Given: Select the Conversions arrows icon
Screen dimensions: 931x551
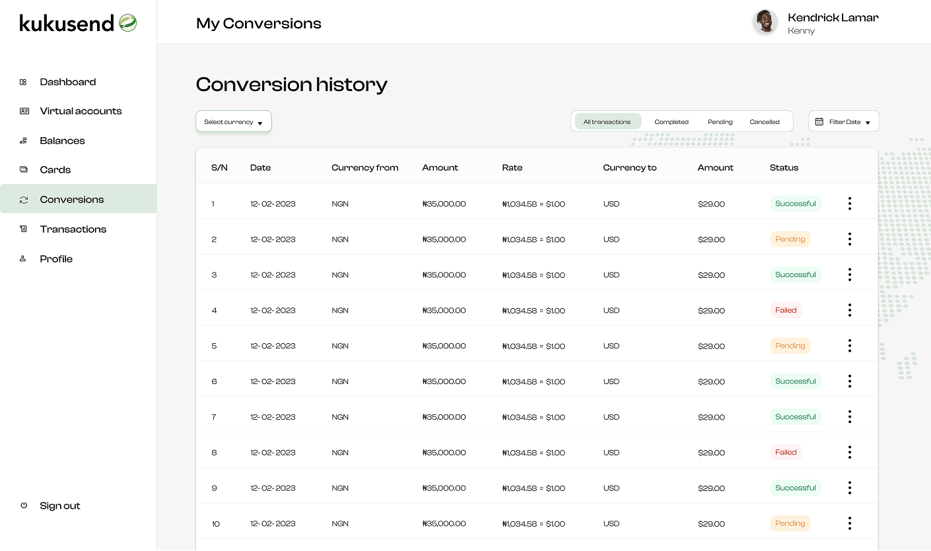Looking at the screenshot, I should coord(23,199).
